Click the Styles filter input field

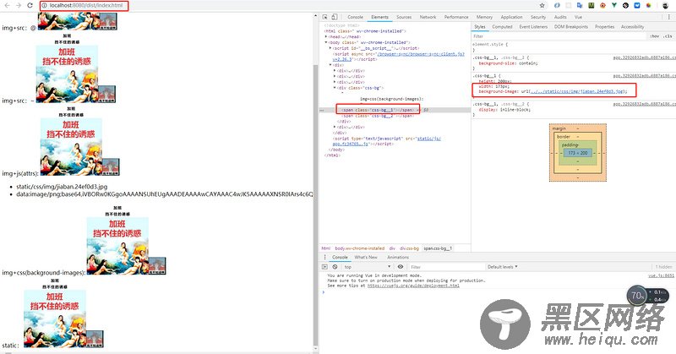tap(559, 36)
